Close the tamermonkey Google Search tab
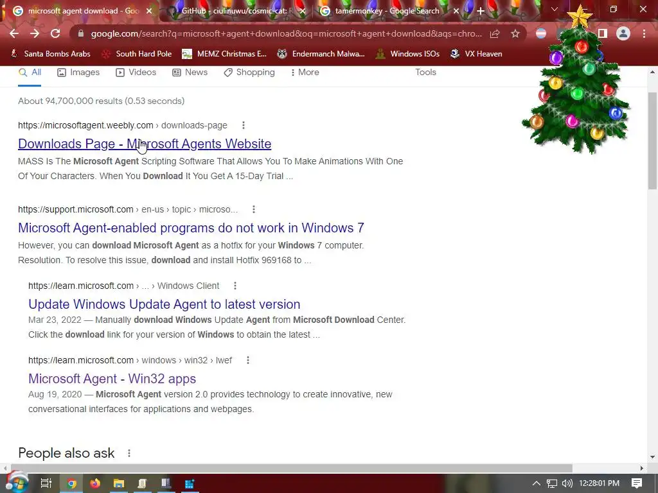 [x=456, y=11]
